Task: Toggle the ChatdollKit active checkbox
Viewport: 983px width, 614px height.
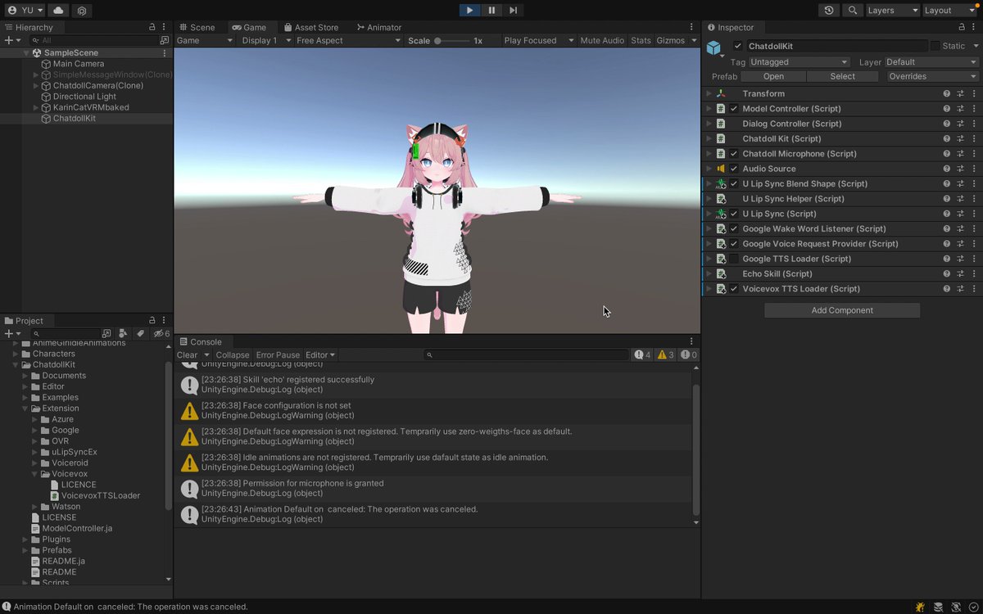Action: coord(738,46)
